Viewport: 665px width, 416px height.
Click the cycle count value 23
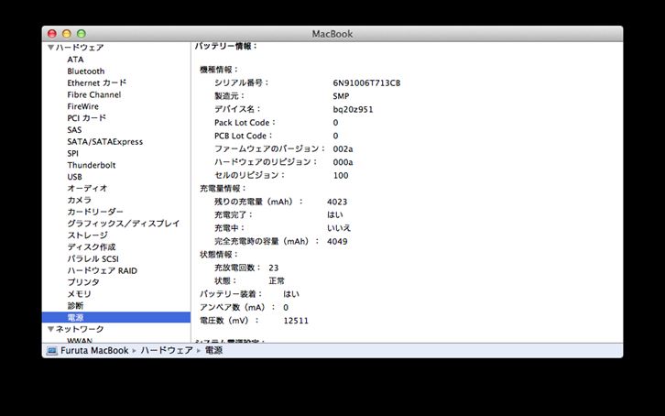point(274,268)
